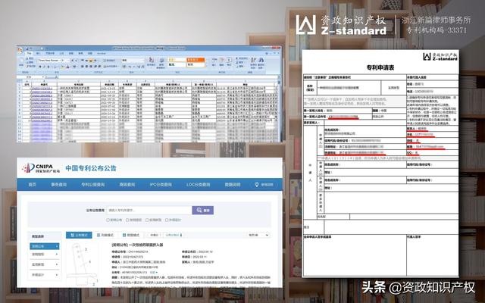Click the Excel vertical scrollbar
This screenshot has width=485, height=303.
pyautogui.click(x=279, y=108)
